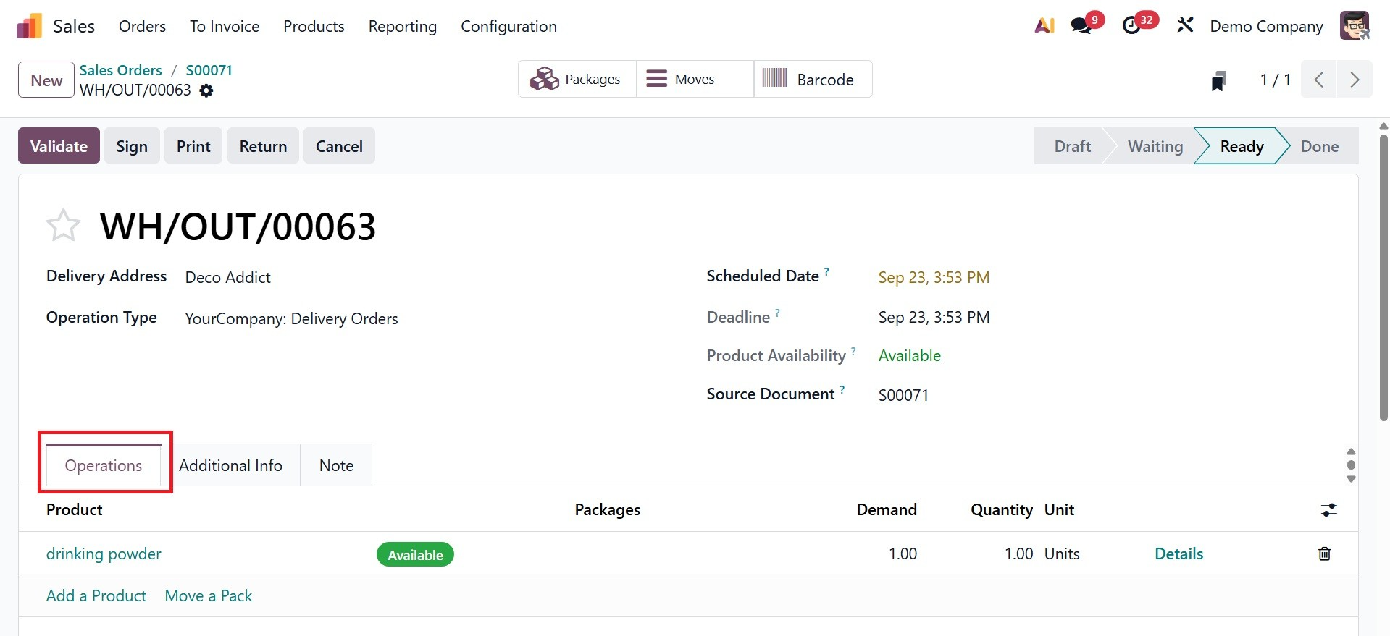The width and height of the screenshot is (1390, 636).
Task: Set status to Done in status bar
Action: pyautogui.click(x=1319, y=146)
